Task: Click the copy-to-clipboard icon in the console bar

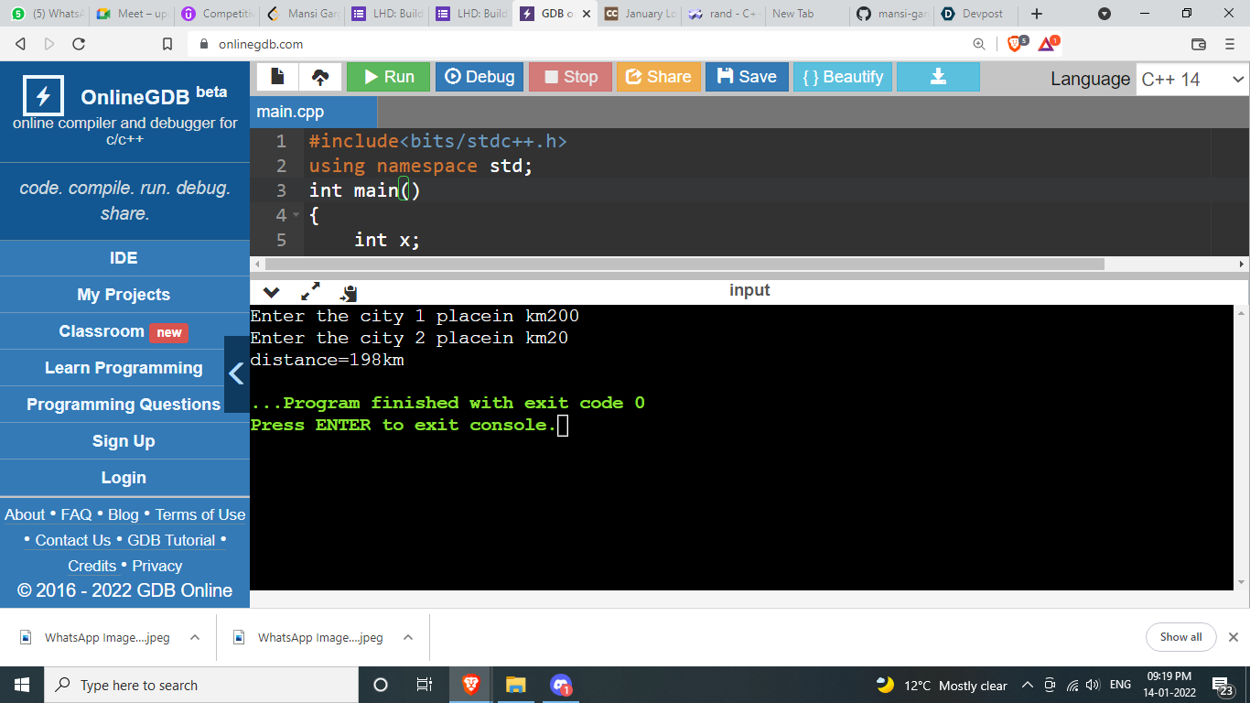Action: click(349, 293)
